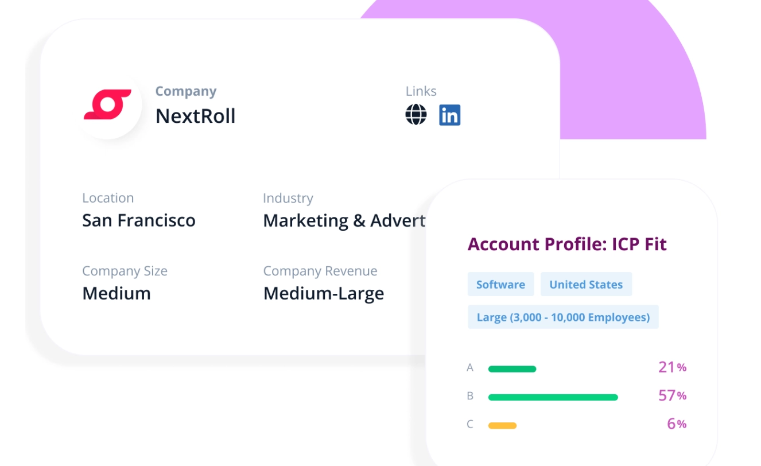Click the green progress bar beside 57%
Image resolution: width=761 pixels, height=466 pixels.
coord(553,397)
